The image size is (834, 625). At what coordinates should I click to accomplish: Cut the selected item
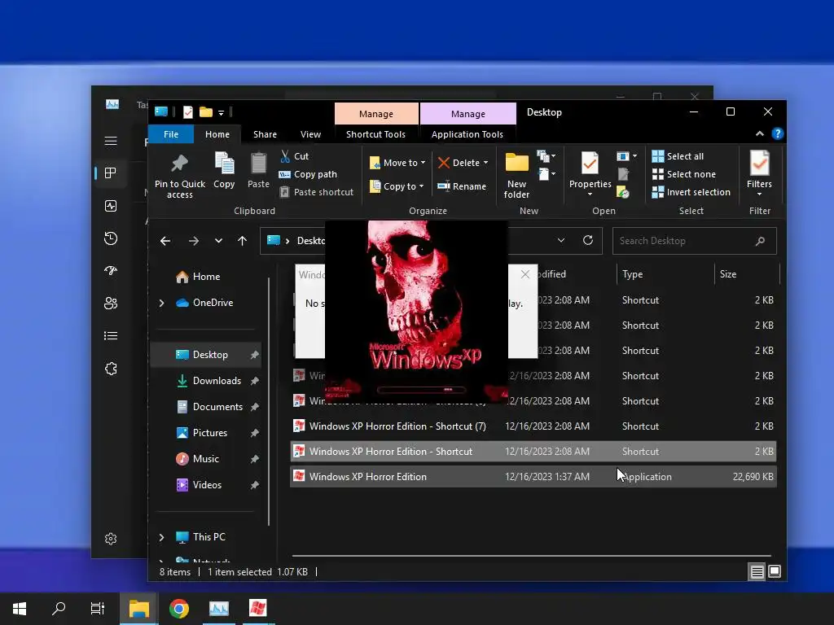coord(294,156)
